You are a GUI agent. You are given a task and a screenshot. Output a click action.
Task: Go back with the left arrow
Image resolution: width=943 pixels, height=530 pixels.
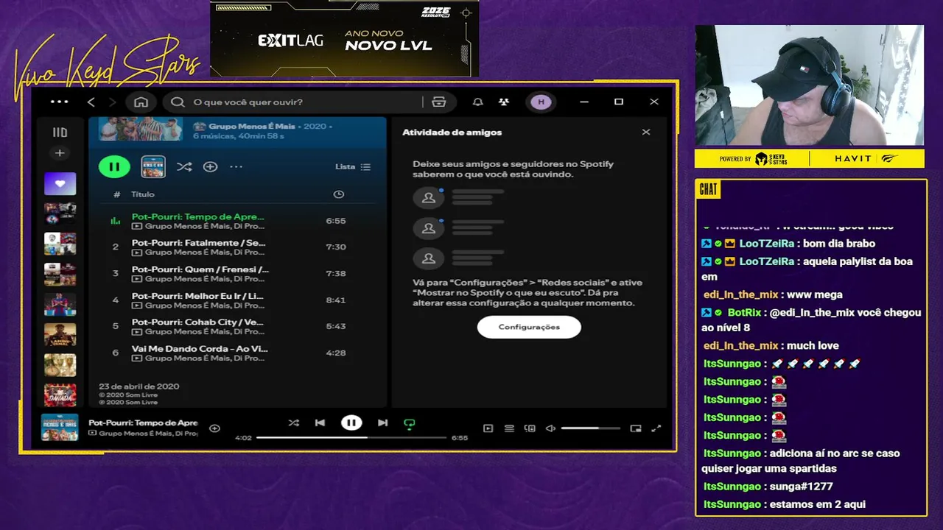91,102
